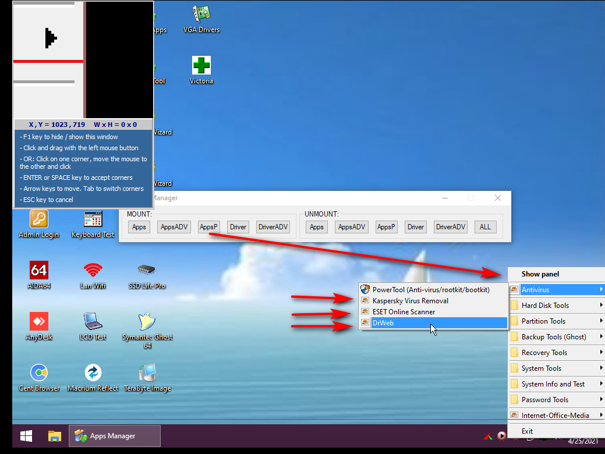Image resolution: width=605 pixels, height=454 pixels.
Task: Open the SSD Life Pro desktop icon
Action: coord(147,275)
